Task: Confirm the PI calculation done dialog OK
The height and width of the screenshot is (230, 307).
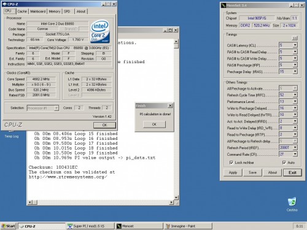Action: (x=154, y=125)
